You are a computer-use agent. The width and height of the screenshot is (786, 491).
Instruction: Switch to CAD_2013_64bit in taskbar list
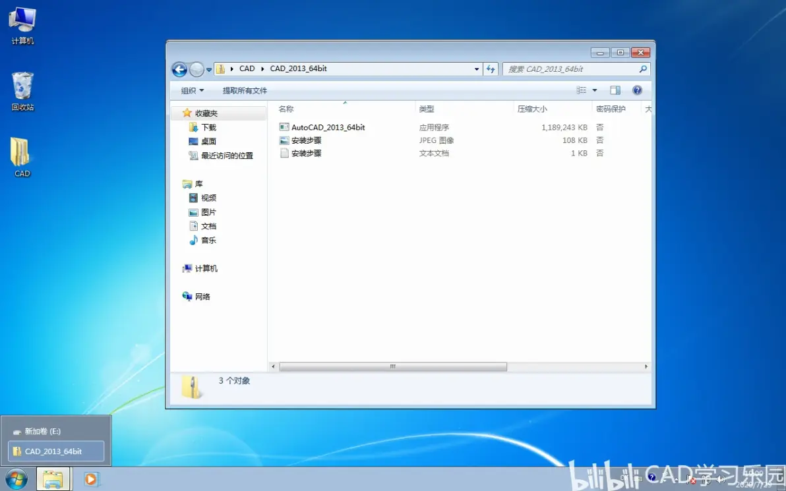coord(56,451)
